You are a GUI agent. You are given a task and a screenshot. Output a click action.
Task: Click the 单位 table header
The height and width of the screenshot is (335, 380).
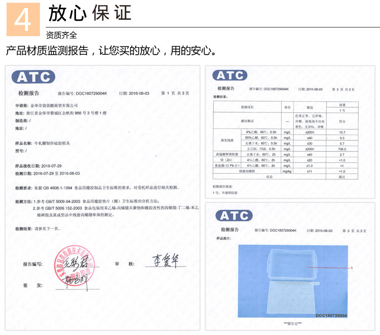pyautogui.click(x=287, y=107)
